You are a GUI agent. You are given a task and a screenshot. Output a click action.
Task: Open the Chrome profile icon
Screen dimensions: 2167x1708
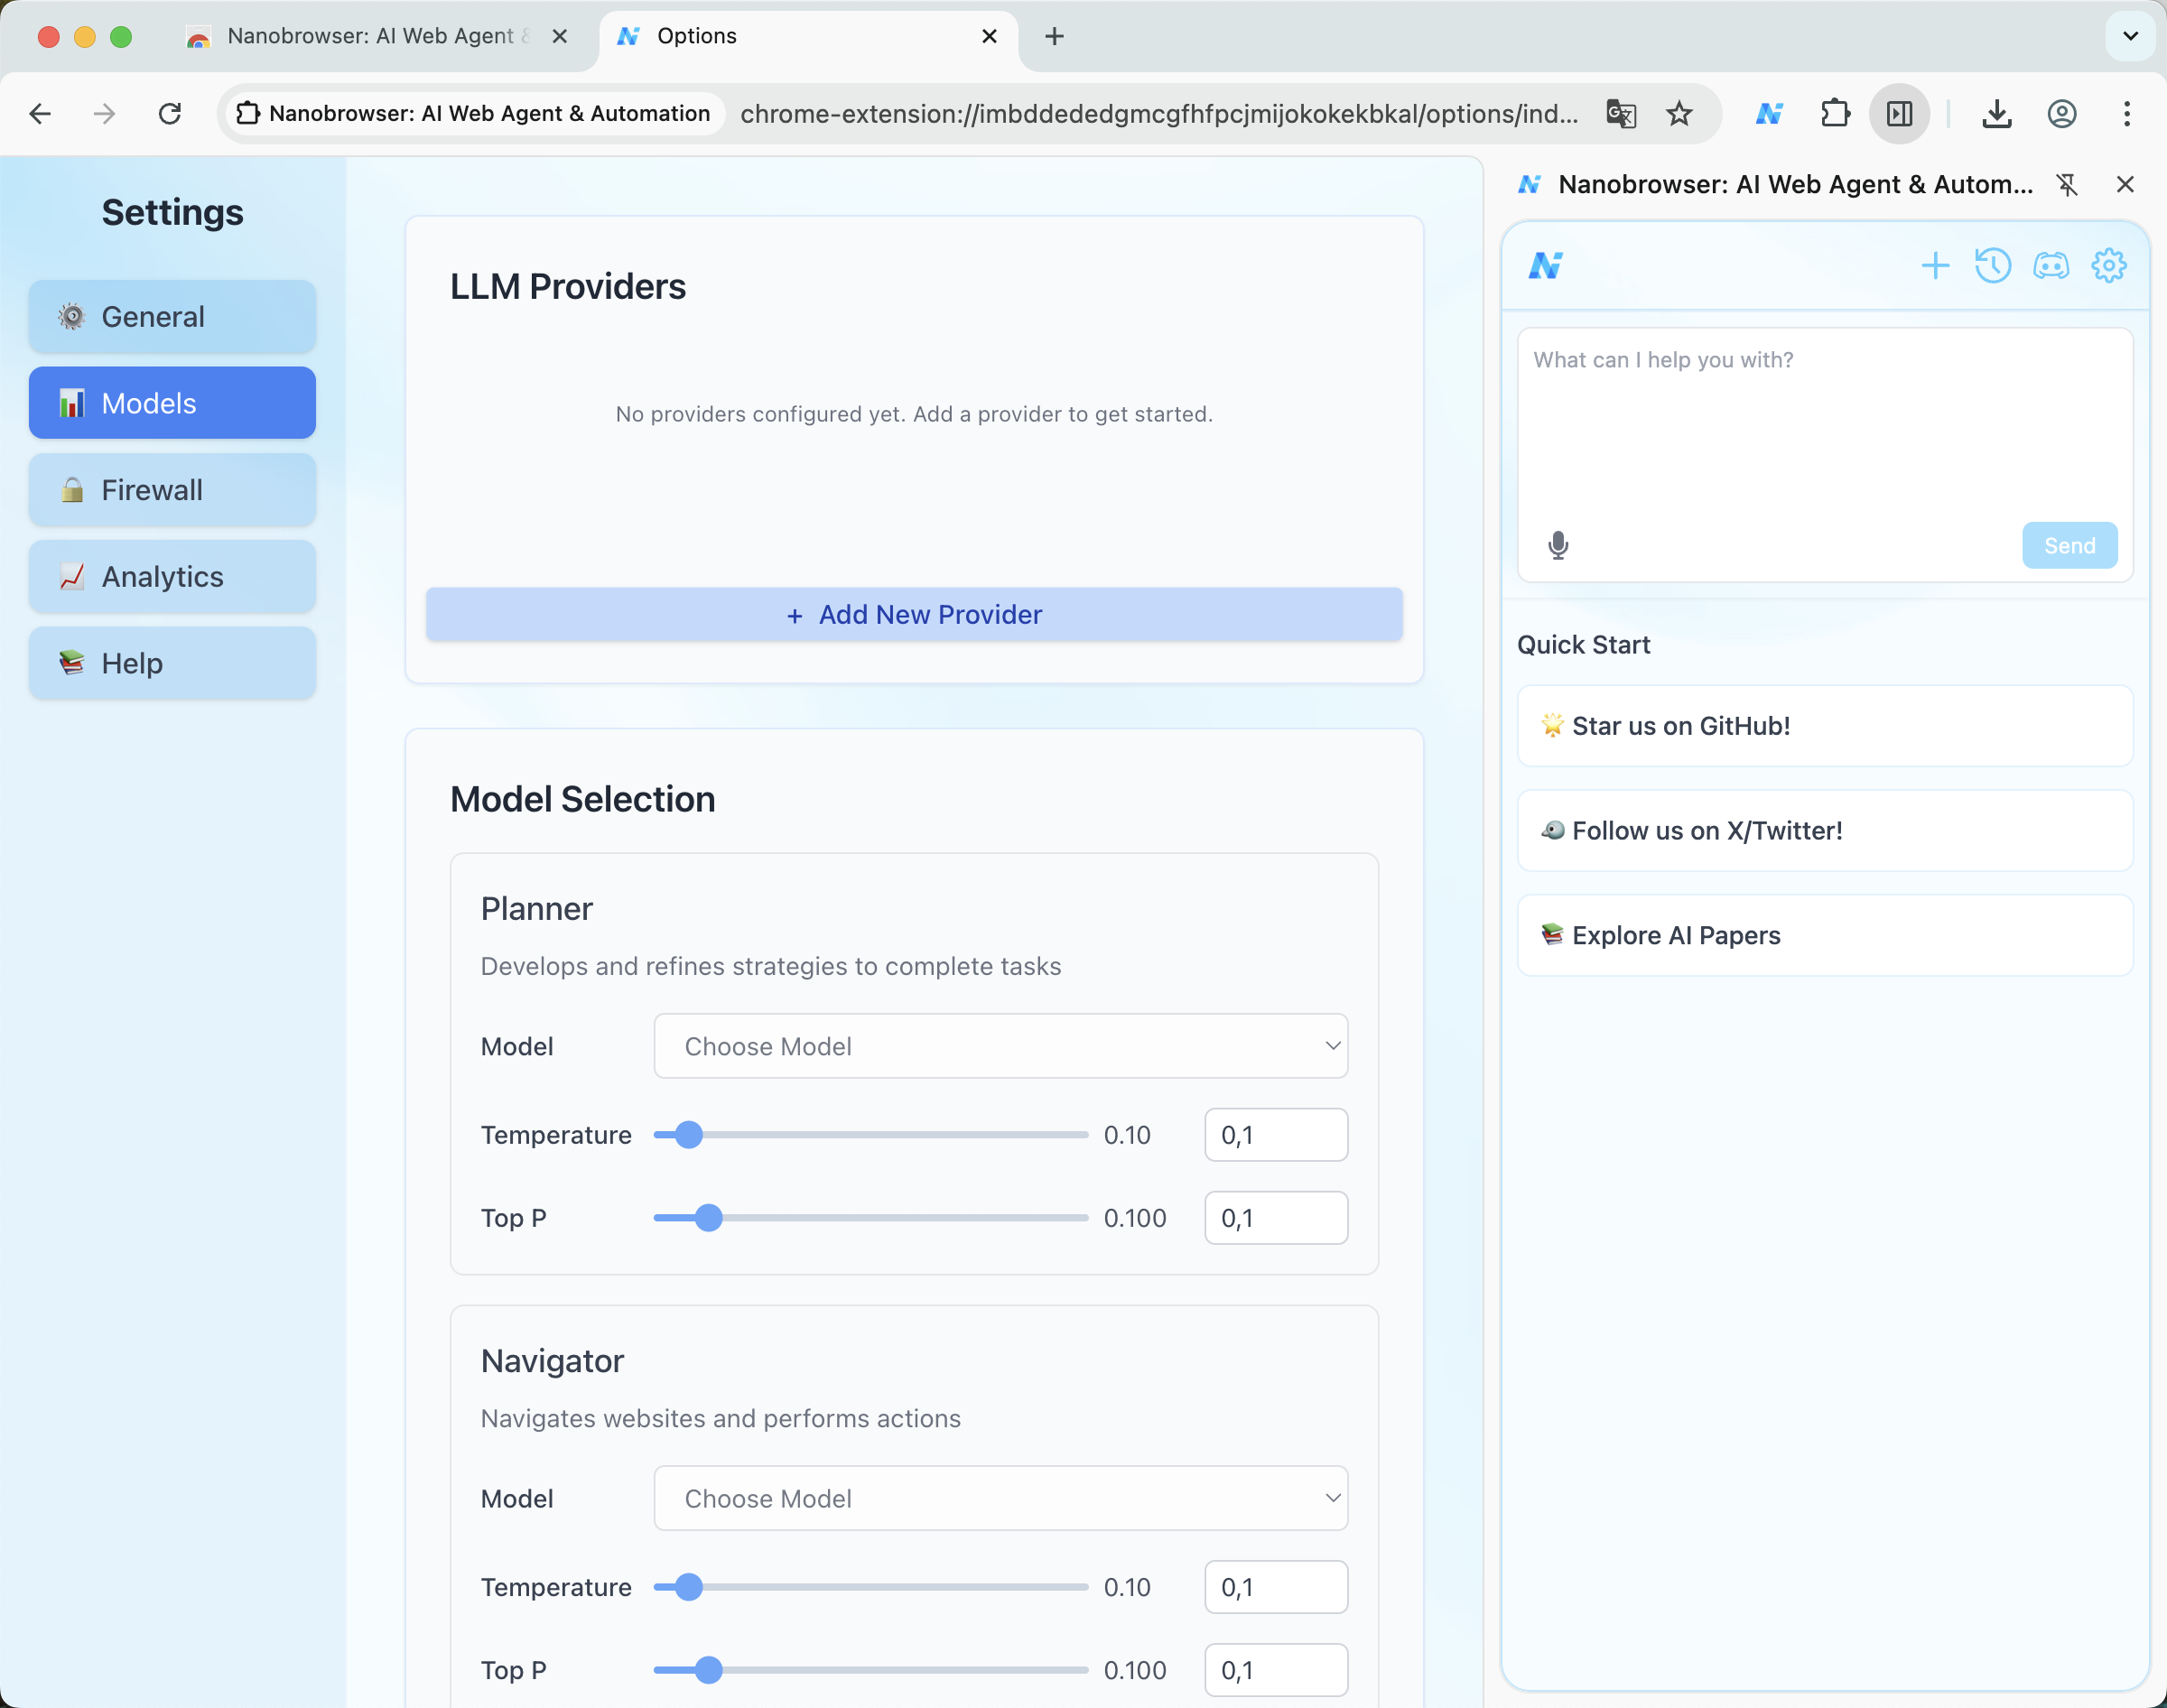click(2061, 114)
